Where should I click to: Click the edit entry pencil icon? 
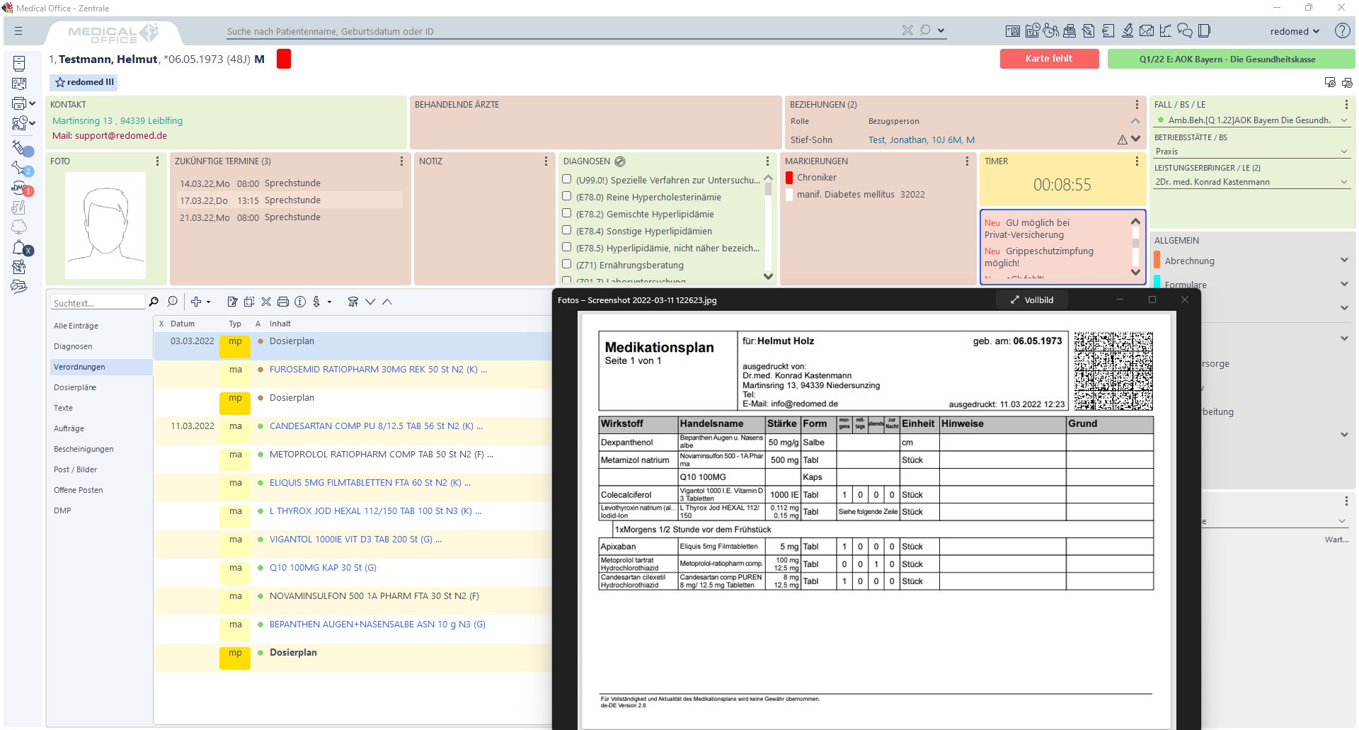[232, 302]
